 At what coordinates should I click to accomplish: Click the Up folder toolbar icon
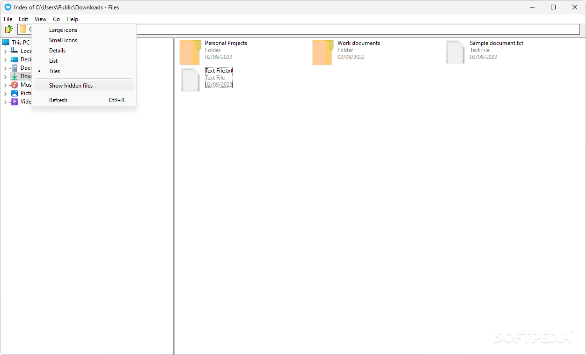pyautogui.click(x=8, y=29)
